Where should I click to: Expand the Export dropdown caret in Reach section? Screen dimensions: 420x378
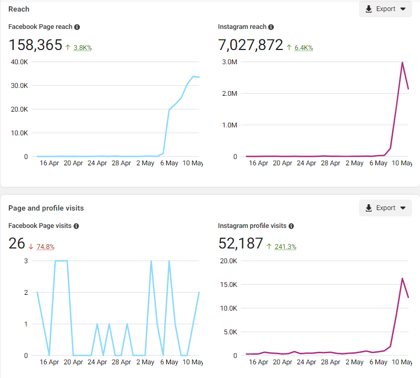[403, 9]
